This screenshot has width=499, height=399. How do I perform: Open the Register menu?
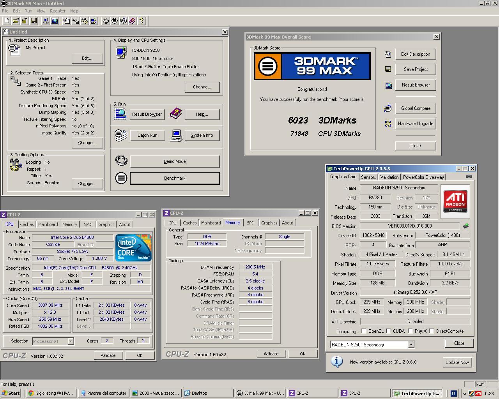58,11
